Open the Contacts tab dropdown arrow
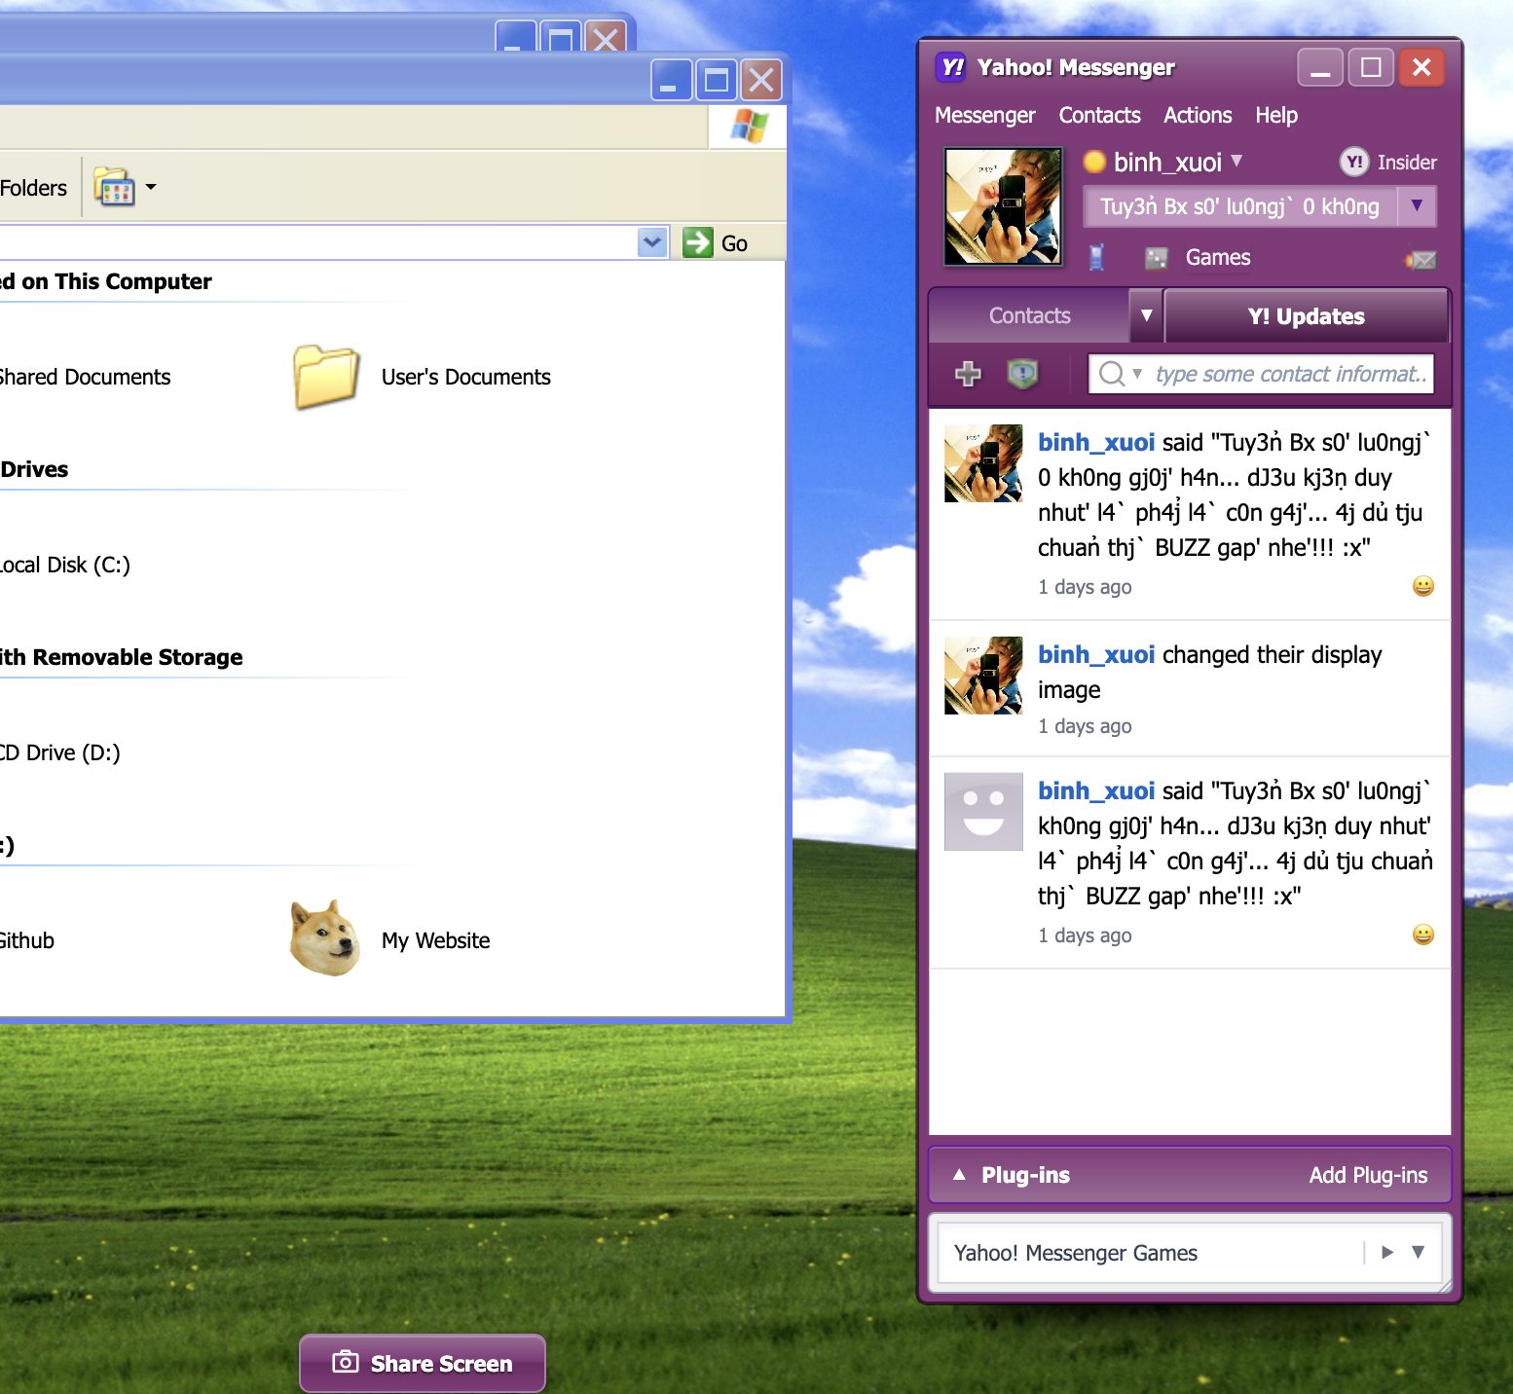This screenshot has height=1394, width=1513. [x=1147, y=315]
